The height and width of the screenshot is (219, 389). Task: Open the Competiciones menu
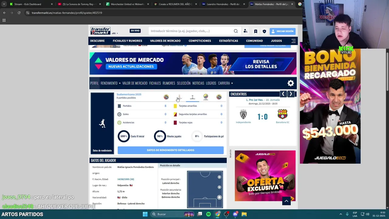200,41
